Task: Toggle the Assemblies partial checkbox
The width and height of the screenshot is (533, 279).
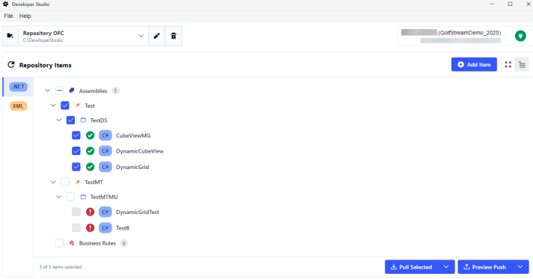Action: (59, 91)
